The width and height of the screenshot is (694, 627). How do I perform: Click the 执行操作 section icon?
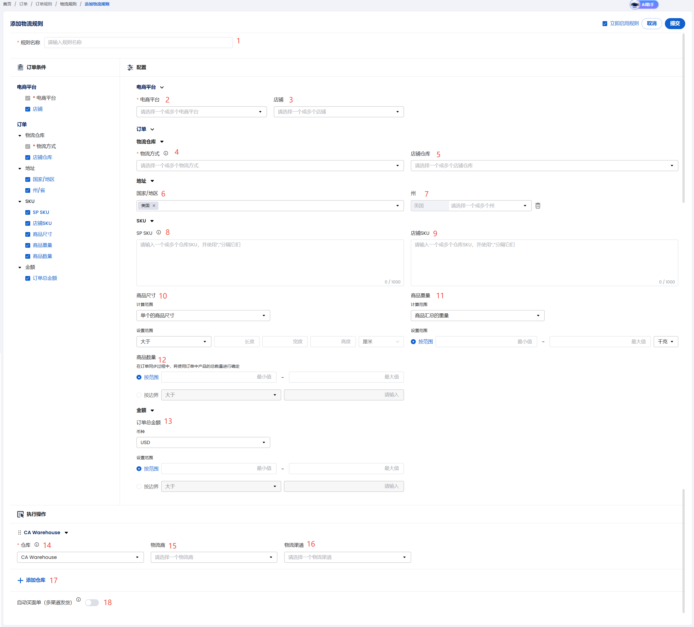pos(20,514)
